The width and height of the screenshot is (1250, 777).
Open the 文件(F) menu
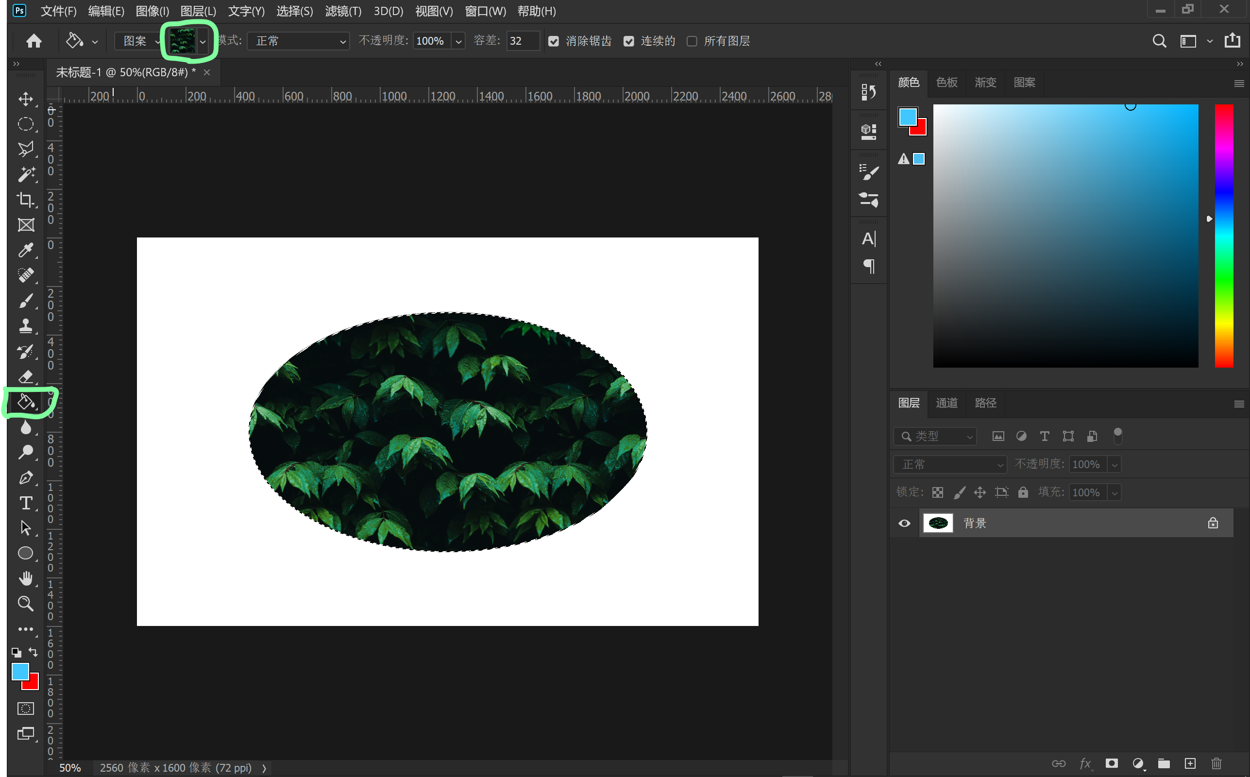pyautogui.click(x=59, y=11)
